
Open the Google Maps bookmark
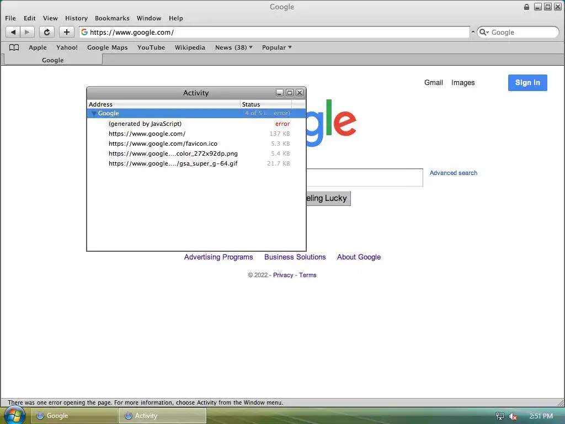[x=108, y=47]
